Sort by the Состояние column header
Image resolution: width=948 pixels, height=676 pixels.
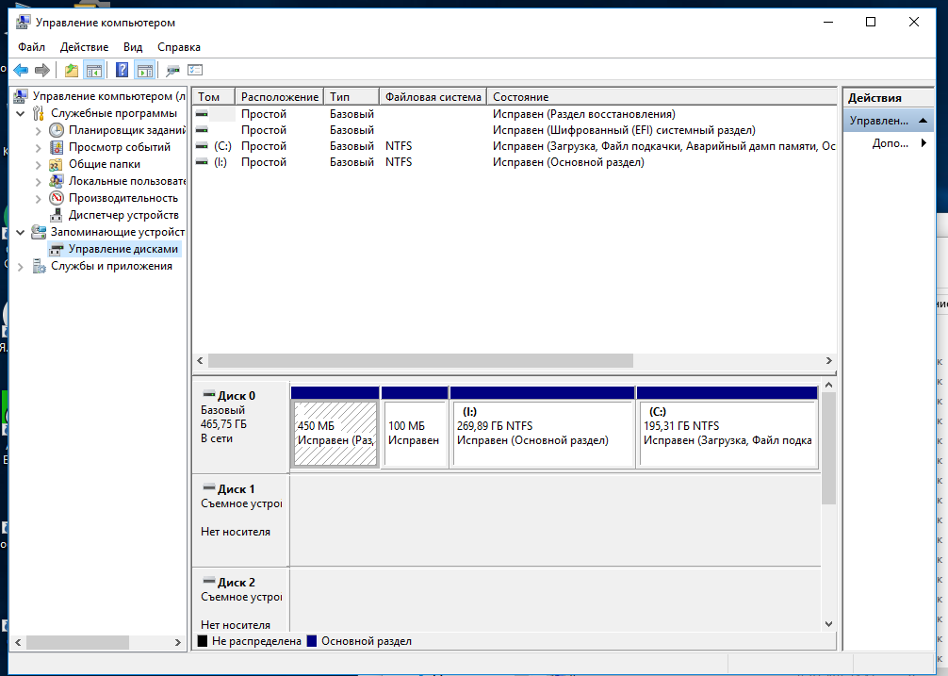pos(662,97)
